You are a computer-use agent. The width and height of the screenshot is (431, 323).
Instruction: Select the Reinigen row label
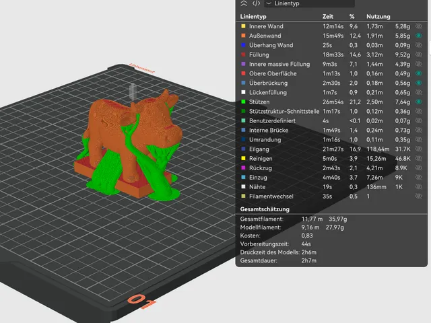261,159
